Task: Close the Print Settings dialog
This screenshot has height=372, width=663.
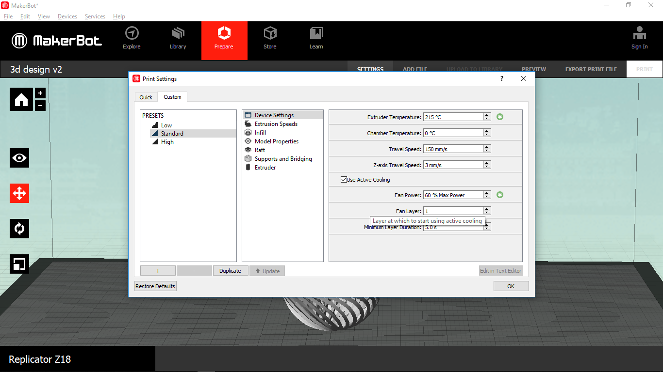Action: tap(524, 78)
